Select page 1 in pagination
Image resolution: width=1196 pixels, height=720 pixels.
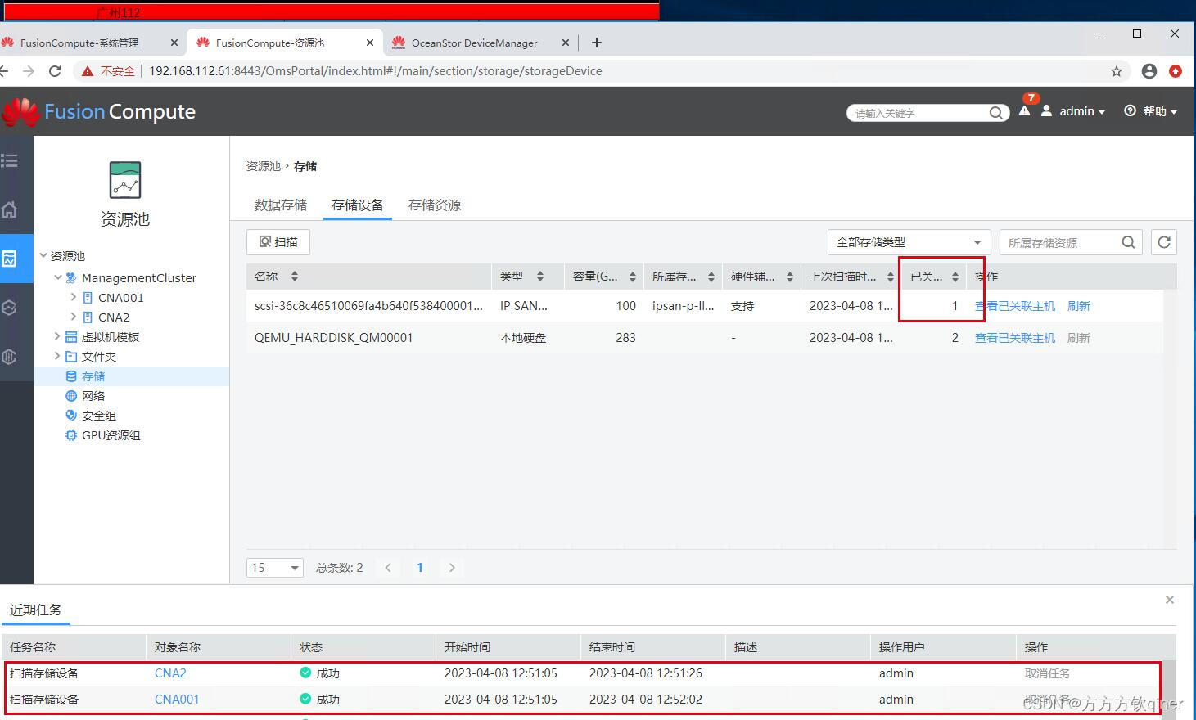click(420, 568)
